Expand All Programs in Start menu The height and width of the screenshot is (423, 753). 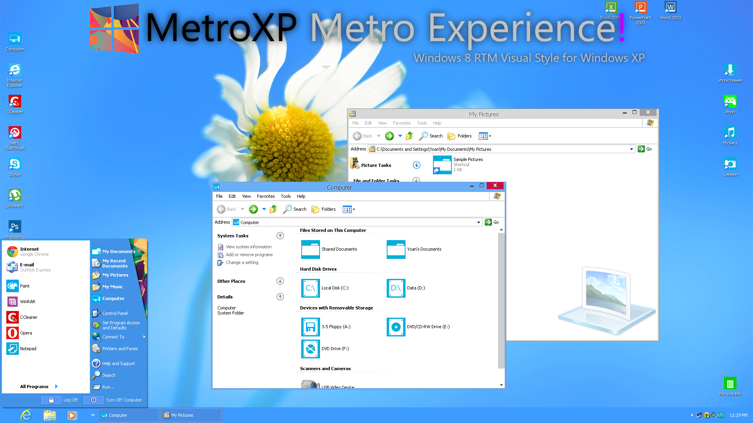tap(39, 387)
